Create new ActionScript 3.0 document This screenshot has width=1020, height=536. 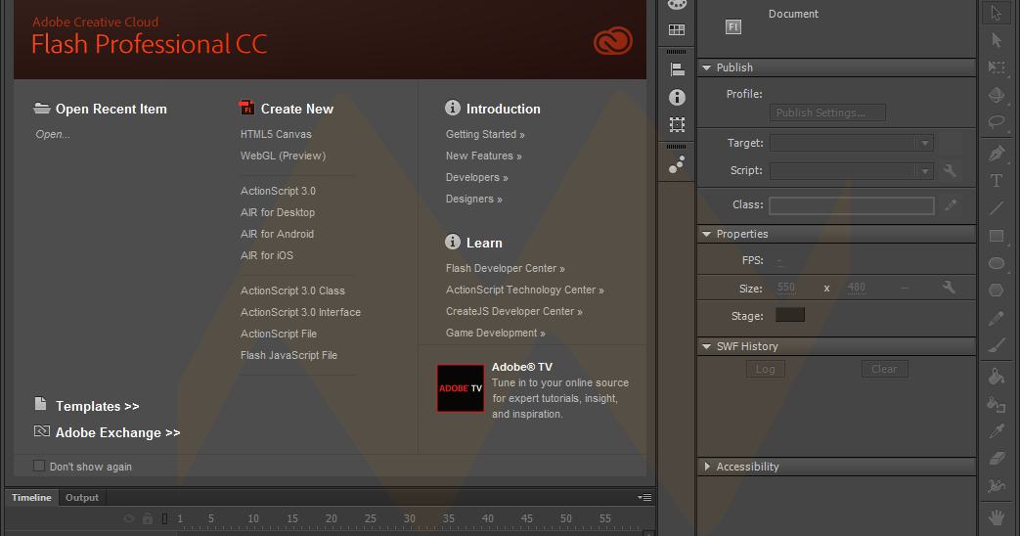(x=278, y=191)
